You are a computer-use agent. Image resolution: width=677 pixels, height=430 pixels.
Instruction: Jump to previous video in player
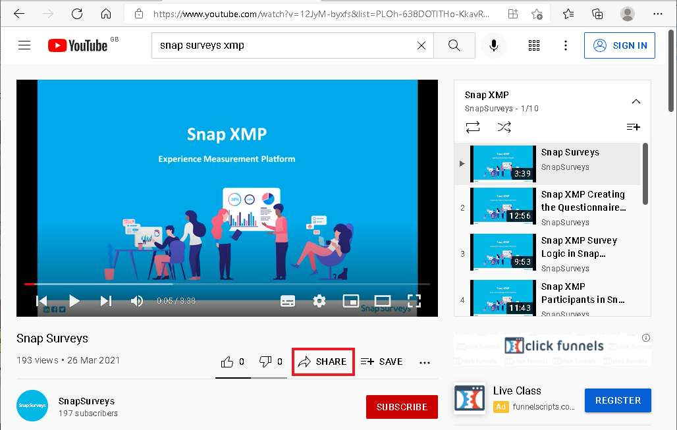click(x=41, y=300)
